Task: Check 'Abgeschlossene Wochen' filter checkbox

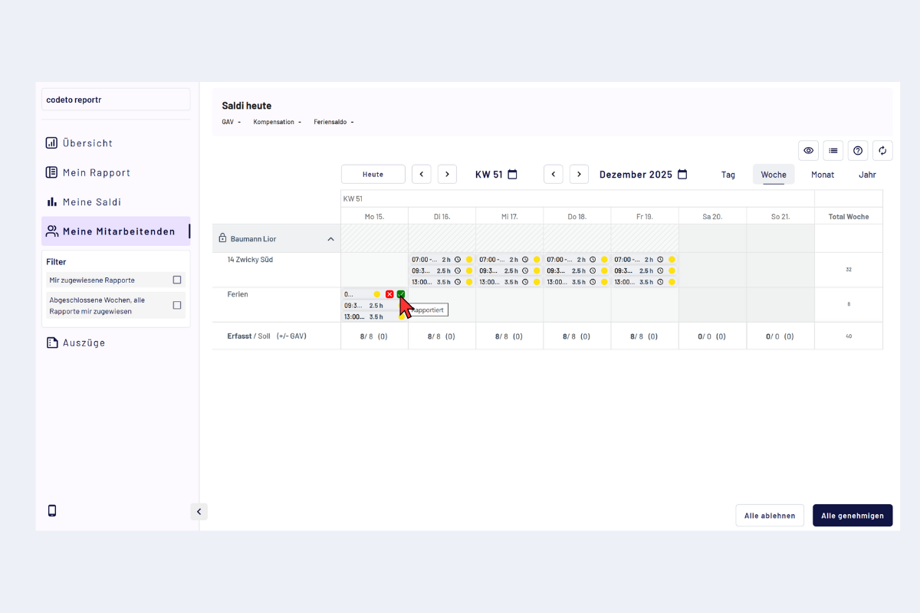Action: click(177, 305)
